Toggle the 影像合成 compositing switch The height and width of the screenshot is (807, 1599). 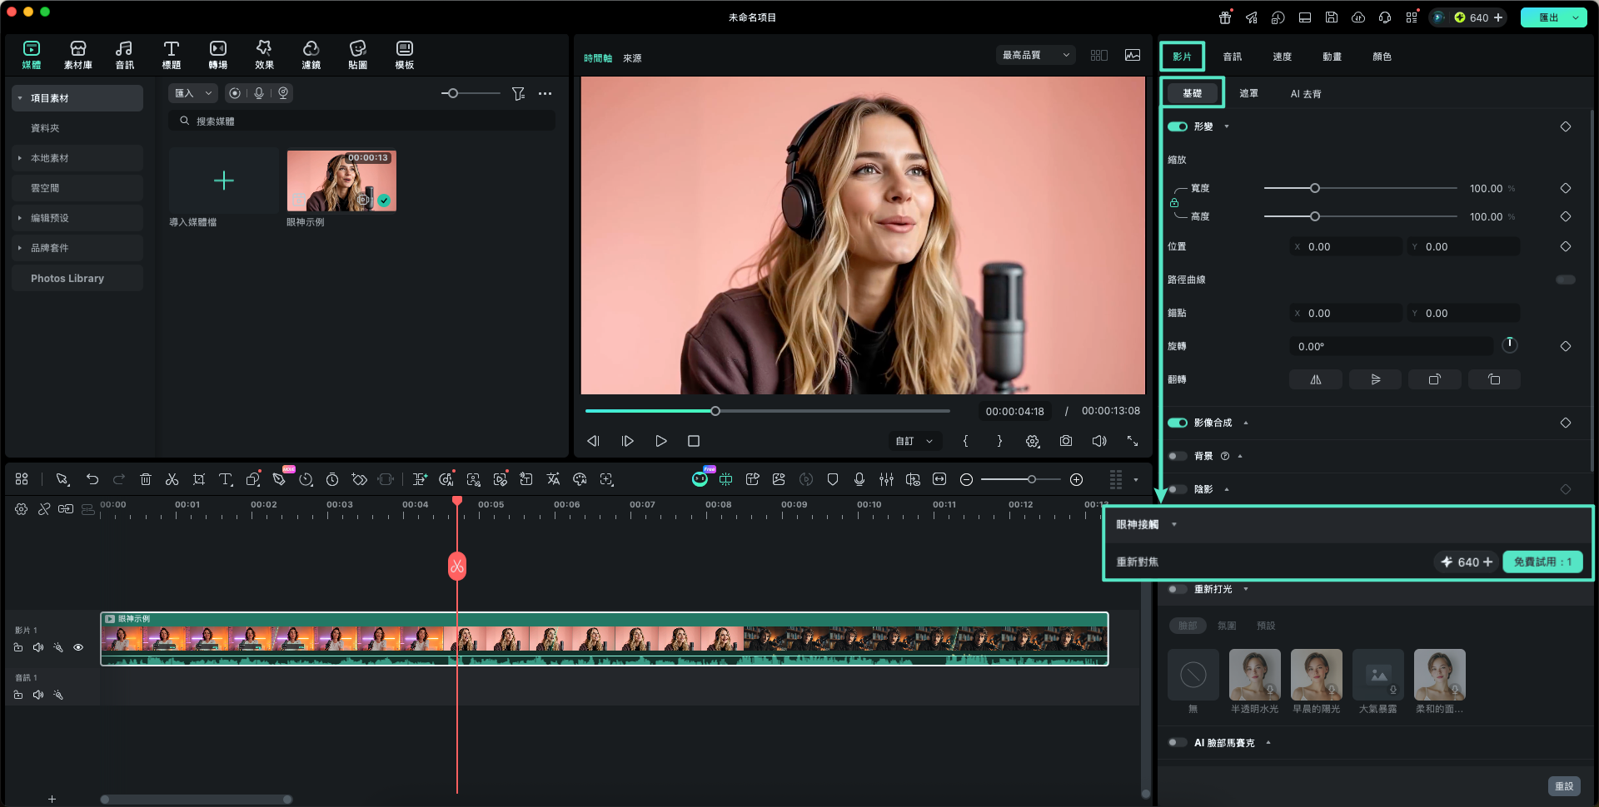point(1178,423)
